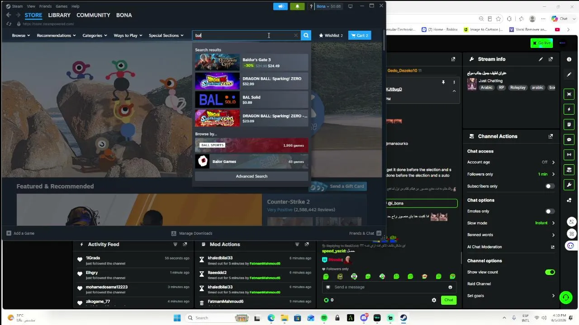Switch to the Steam COMMUNITY tab
579x325 pixels.
(93, 15)
